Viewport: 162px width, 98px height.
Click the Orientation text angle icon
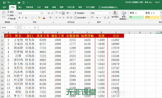pyautogui.click(x=68, y=13)
